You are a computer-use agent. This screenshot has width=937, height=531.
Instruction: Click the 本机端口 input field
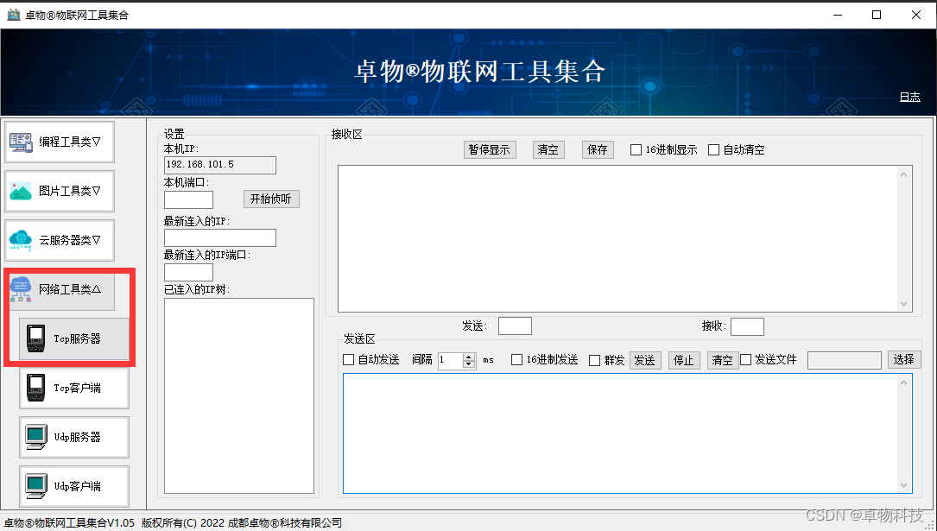[188, 200]
